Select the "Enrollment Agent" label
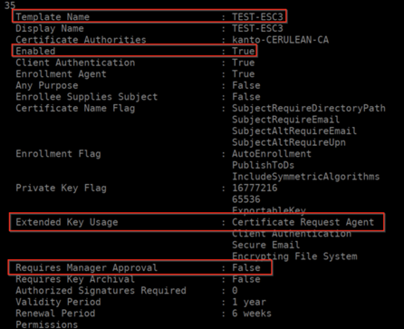 61,74
